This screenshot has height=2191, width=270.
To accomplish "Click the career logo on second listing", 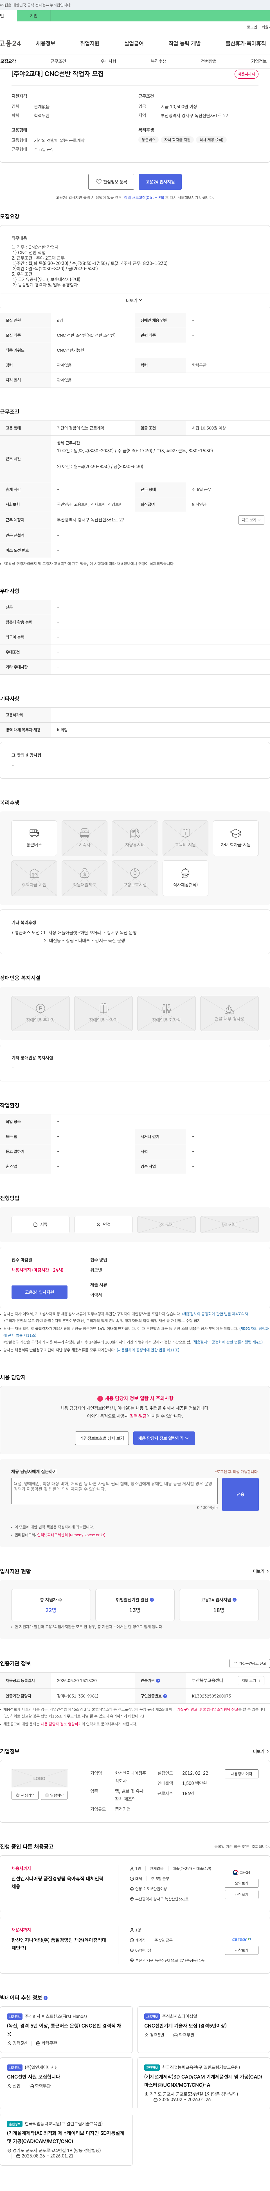I will (242, 1939).
